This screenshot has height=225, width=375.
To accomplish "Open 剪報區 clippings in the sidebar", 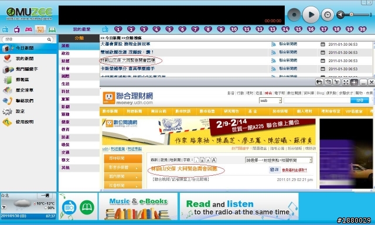I will (29, 80).
